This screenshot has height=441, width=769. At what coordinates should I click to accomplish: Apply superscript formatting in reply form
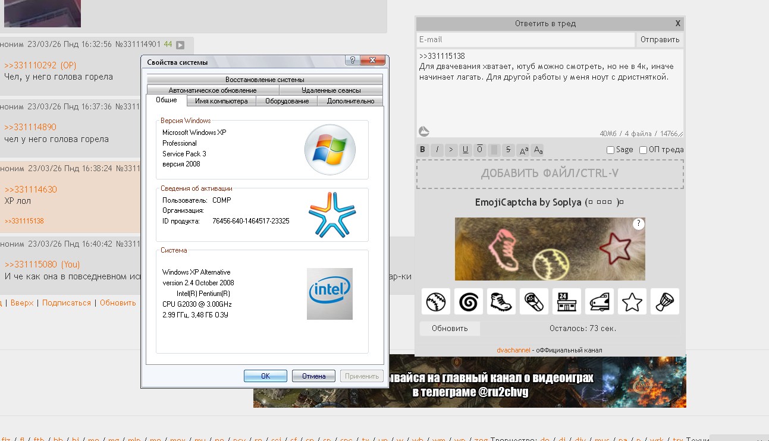[523, 150]
